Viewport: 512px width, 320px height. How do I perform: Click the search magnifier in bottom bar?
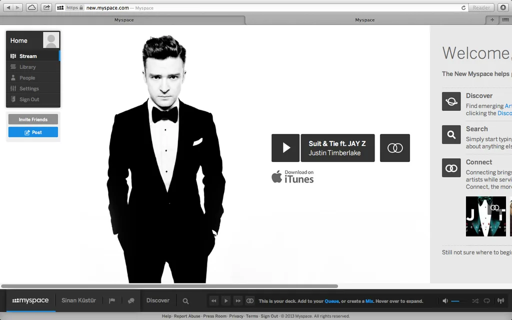[185, 301]
